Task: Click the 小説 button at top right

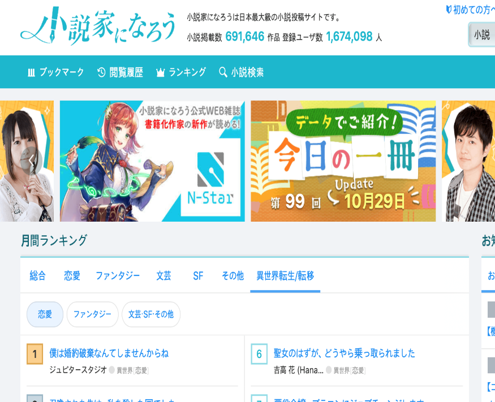Action: [482, 34]
